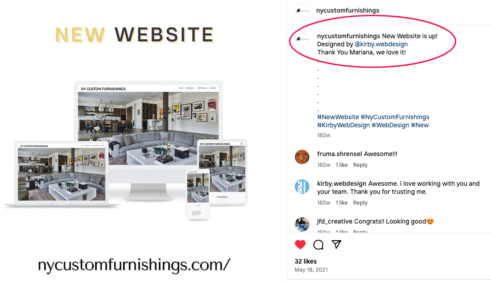Open the #NyCustomFurnishings hashtag

coord(395,117)
